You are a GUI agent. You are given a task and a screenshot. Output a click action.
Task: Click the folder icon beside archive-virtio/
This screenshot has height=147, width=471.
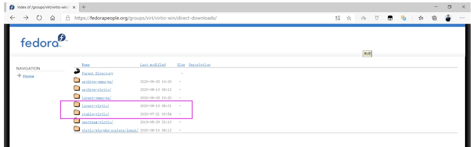[77, 88]
